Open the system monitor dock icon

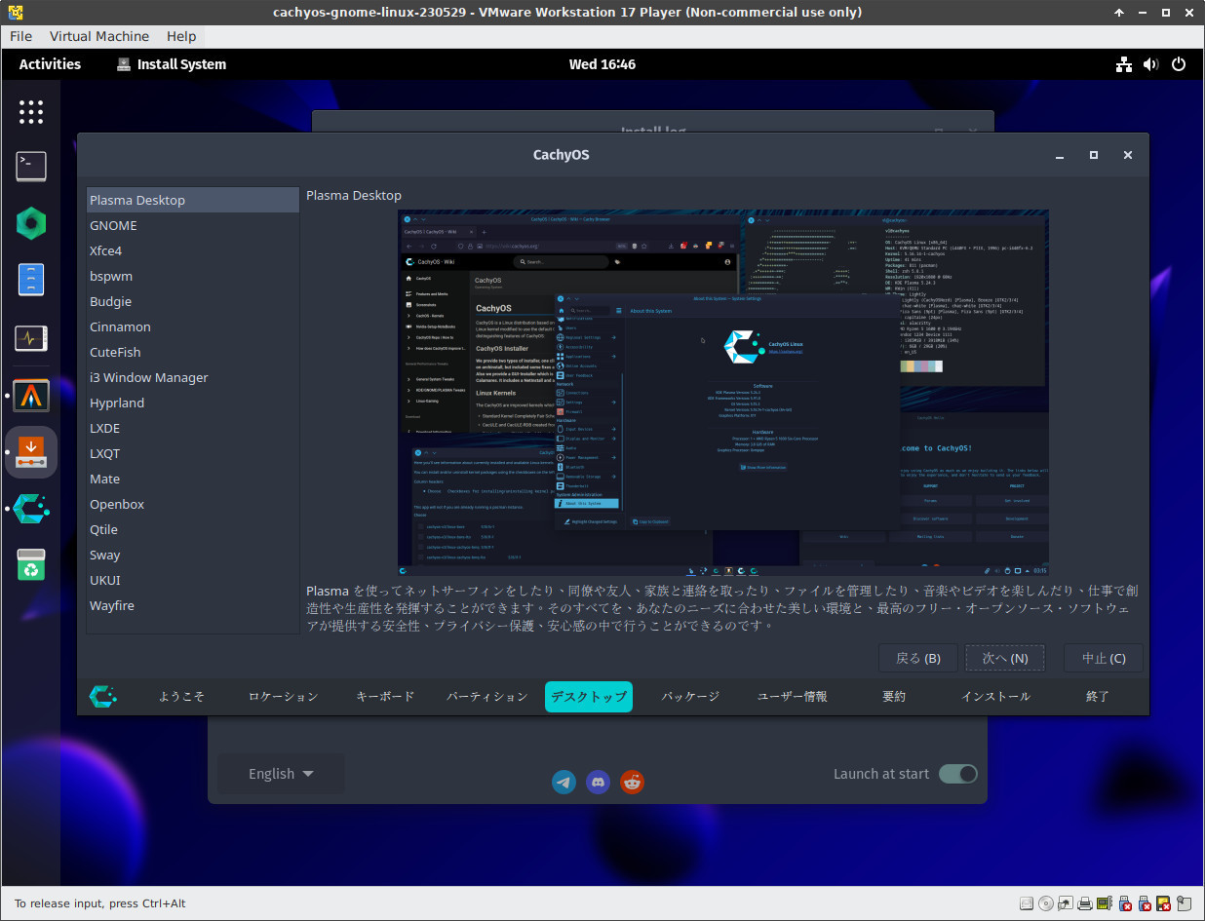pos(31,338)
